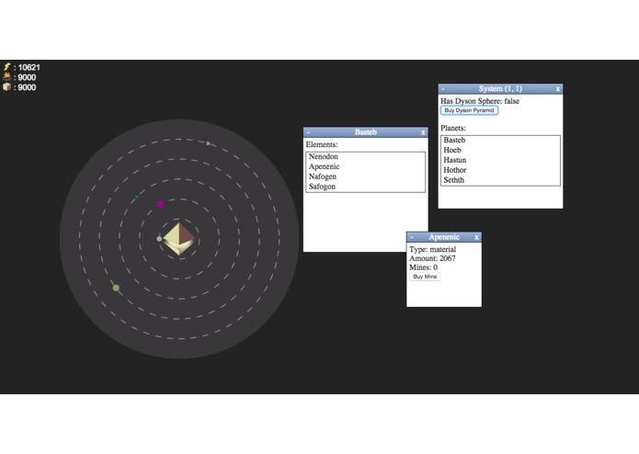Click the small grey planet beside the star
The width and height of the screenshot is (639, 454).
(159, 239)
